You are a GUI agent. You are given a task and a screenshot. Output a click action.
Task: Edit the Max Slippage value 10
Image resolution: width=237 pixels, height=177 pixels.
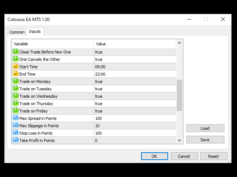(135, 126)
